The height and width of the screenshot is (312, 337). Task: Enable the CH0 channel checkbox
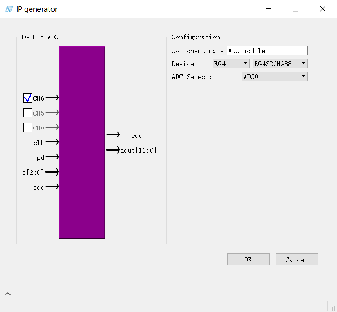pos(28,128)
